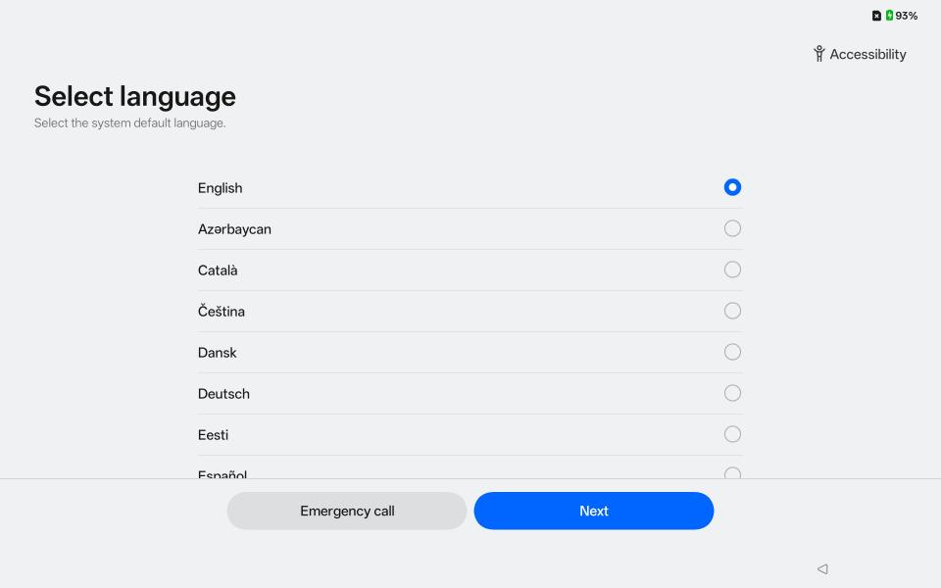
Task: Select the Dansk radio button
Action: point(732,352)
